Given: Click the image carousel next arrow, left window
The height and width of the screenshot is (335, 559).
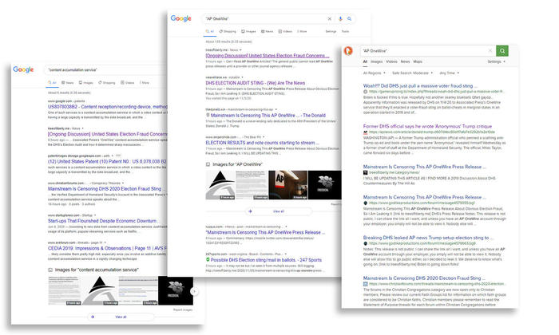Looking at the screenshot, I should (194, 291).
